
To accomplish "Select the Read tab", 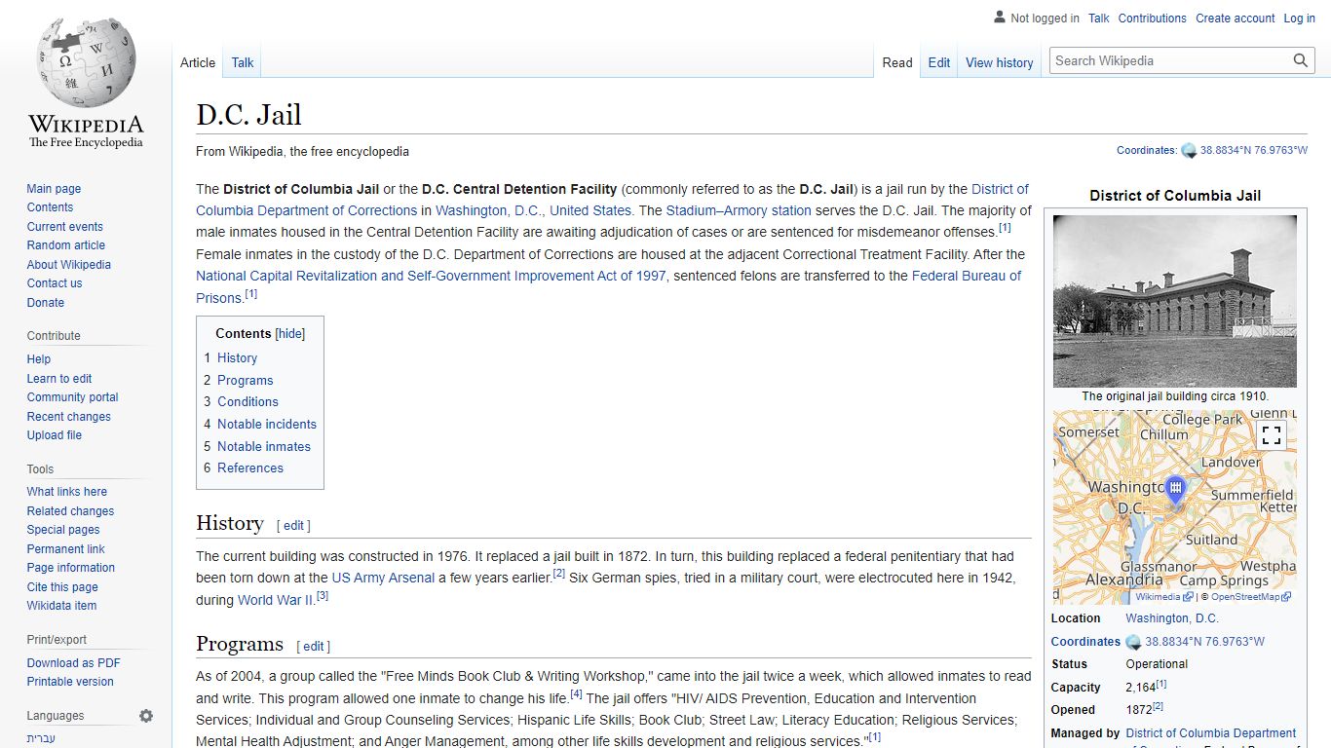I will (x=897, y=62).
